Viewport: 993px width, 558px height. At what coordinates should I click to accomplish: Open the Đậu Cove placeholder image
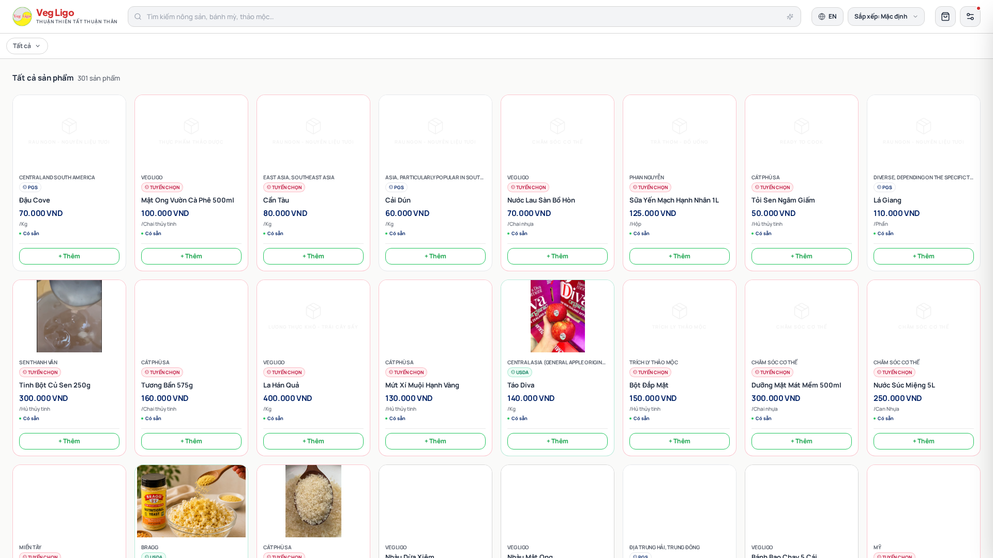click(x=69, y=131)
